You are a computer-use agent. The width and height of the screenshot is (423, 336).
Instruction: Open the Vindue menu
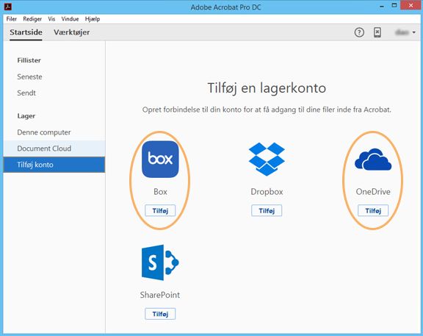point(70,19)
